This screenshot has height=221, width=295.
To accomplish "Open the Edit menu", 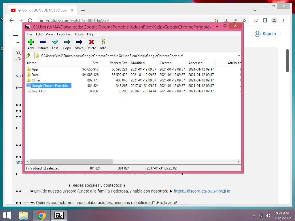I will coord(39,34).
